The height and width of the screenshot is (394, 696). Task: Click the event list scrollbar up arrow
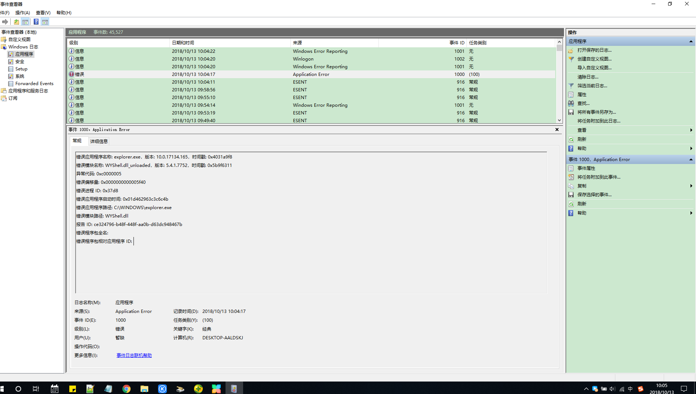coord(559,42)
